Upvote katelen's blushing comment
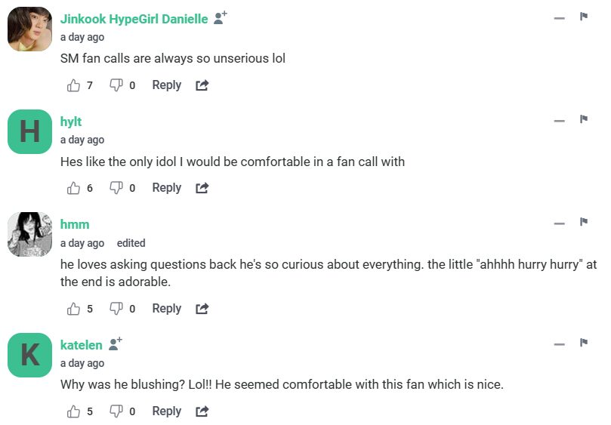611x425 pixels. [x=74, y=411]
